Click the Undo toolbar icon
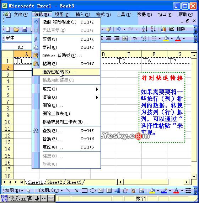The image size is (199, 203). pyautogui.click(x=118, y=29)
